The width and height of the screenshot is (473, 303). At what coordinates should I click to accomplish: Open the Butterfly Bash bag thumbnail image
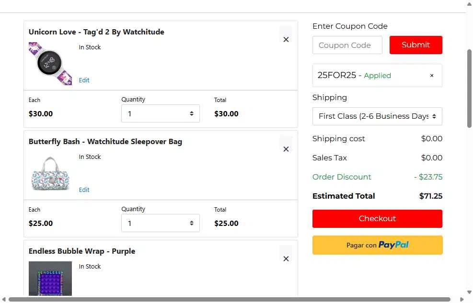pyautogui.click(x=50, y=173)
